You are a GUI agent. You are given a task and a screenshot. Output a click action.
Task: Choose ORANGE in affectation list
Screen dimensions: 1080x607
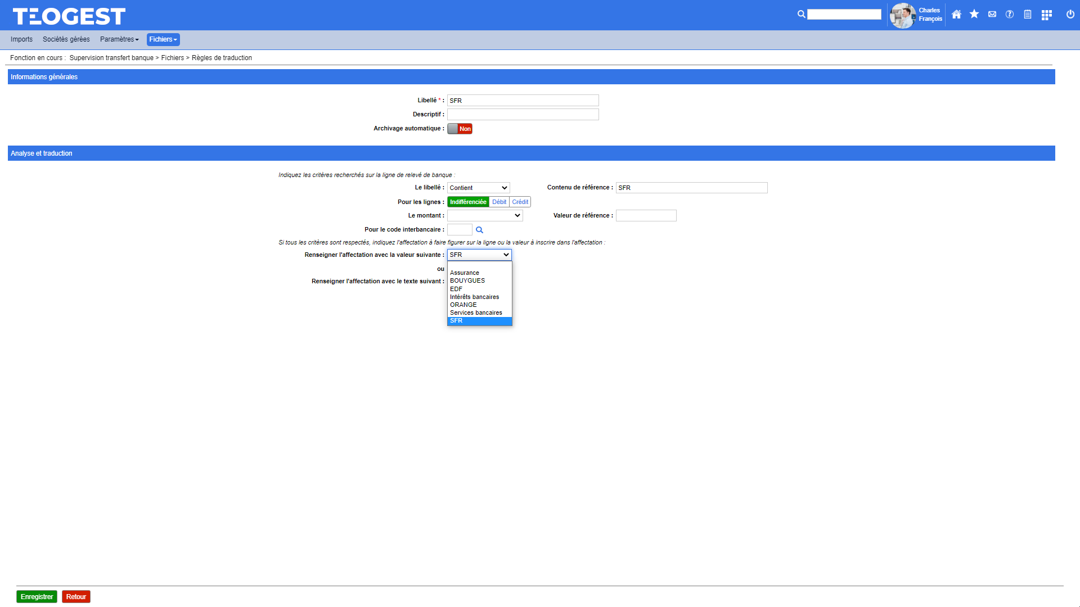point(463,305)
